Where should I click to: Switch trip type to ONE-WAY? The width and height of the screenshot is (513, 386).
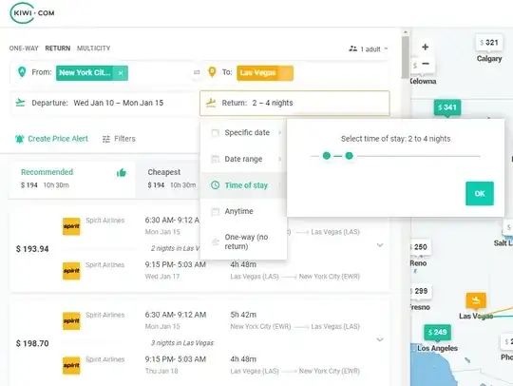24,48
